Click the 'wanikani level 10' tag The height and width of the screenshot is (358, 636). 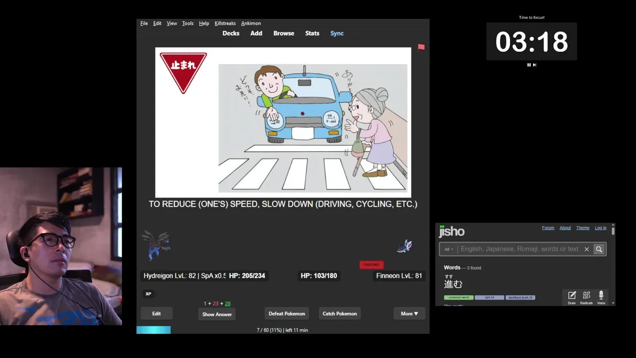pyautogui.click(x=520, y=297)
